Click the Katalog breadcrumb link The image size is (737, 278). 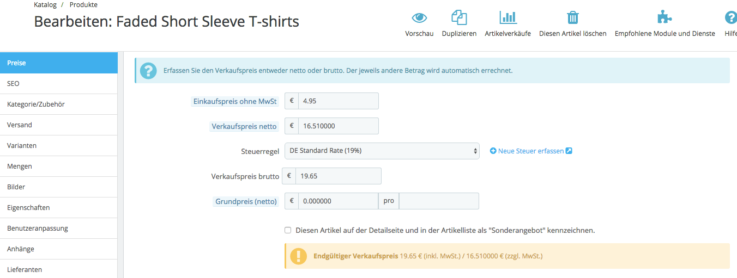(45, 5)
